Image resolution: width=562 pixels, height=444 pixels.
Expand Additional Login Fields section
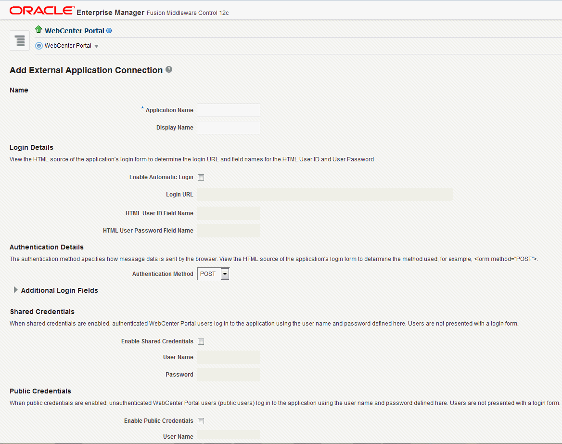click(x=16, y=290)
